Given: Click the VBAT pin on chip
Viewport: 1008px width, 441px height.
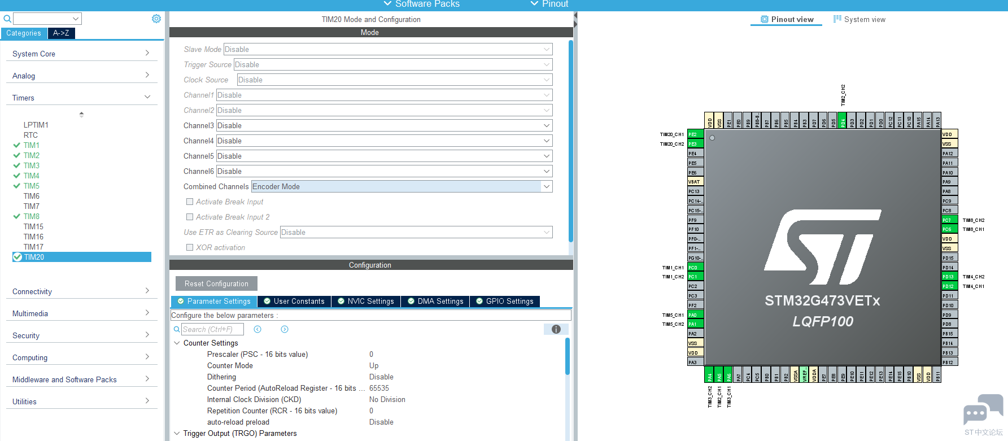Looking at the screenshot, I should click(695, 182).
